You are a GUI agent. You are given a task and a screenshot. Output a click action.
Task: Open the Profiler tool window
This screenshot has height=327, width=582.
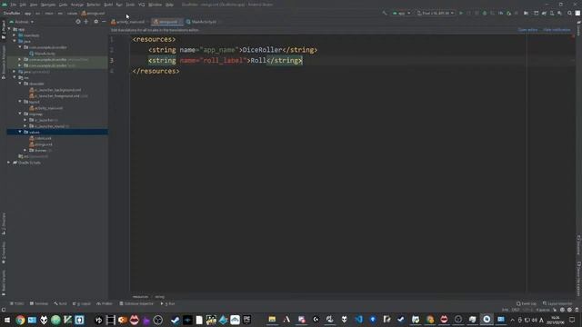(x=105, y=303)
